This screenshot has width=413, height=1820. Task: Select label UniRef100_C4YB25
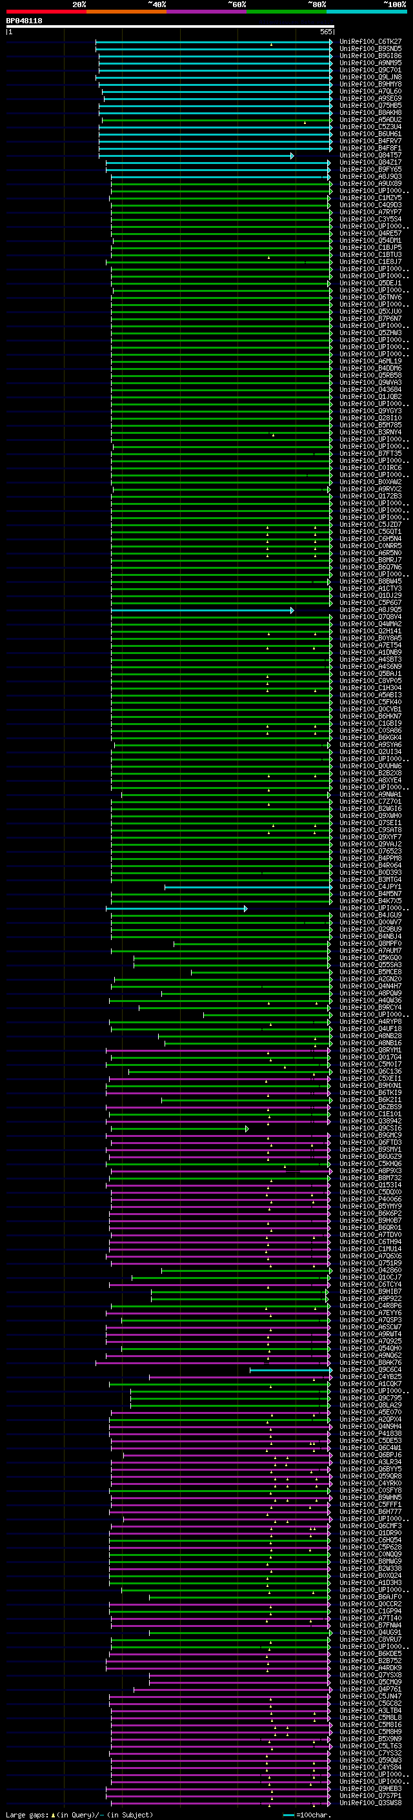coord(370,1376)
